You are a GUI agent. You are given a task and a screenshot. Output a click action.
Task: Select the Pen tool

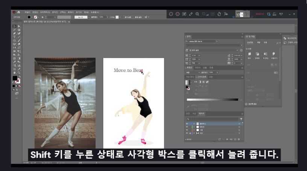14,33
